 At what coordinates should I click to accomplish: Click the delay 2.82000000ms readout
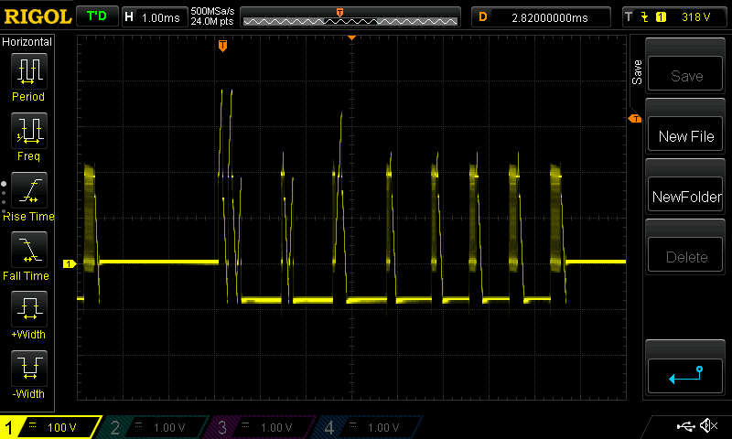[542, 17]
